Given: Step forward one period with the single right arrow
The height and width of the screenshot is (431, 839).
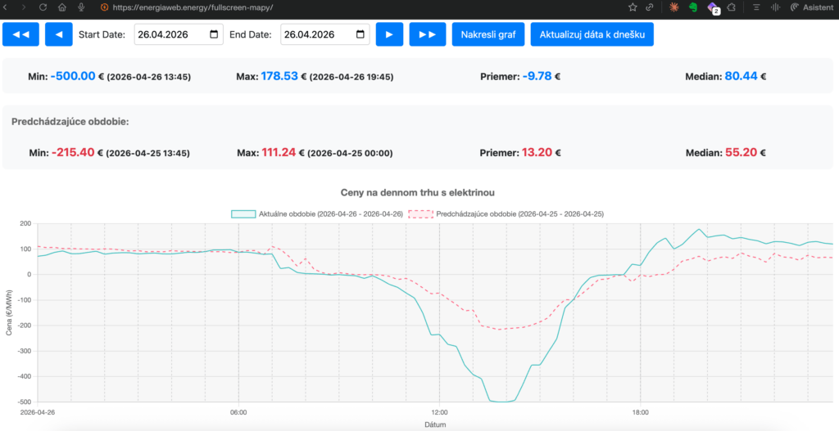Looking at the screenshot, I should [389, 34].
